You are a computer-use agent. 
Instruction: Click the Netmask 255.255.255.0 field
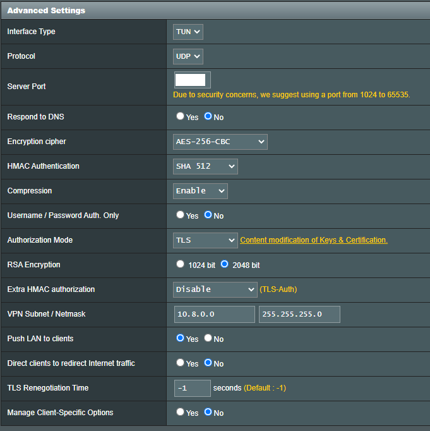click(x=299, y=314)
